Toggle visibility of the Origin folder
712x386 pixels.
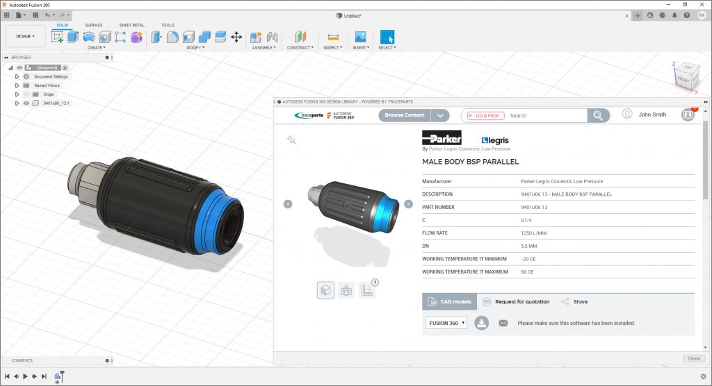[x=26, y=94]
